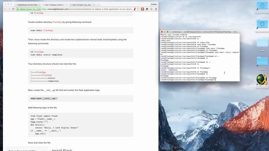Open the plain light-blue desktop folder
The width and height of the screenshot is (269, 151).
262,42
